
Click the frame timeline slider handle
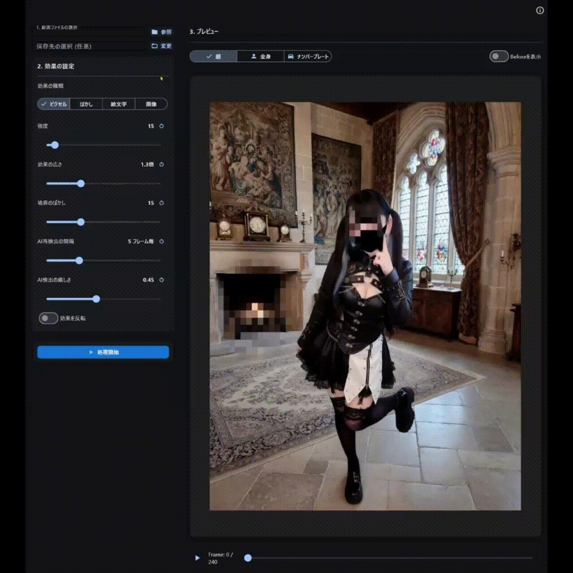(248, 558)
